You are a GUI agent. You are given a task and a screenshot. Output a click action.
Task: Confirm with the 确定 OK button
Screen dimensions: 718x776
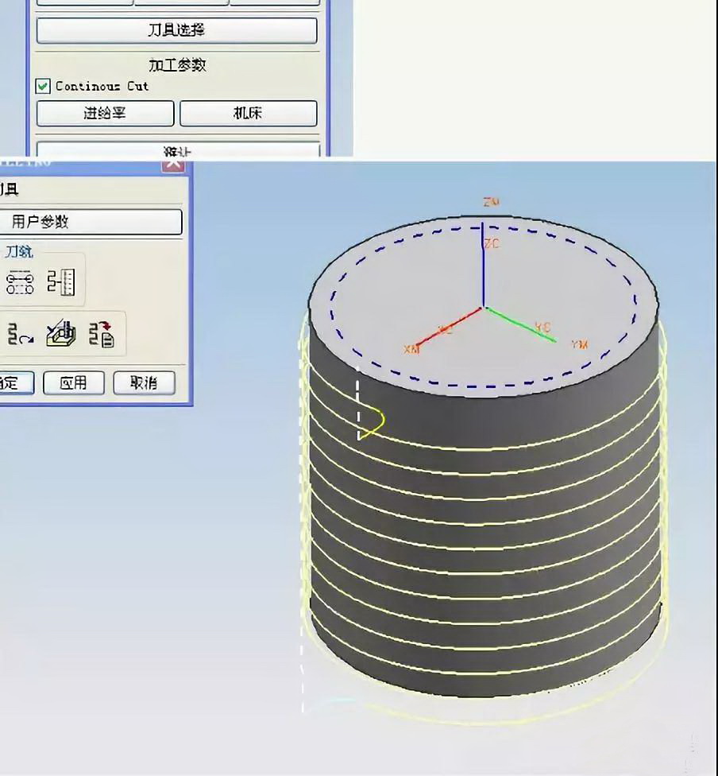[14, 383]
